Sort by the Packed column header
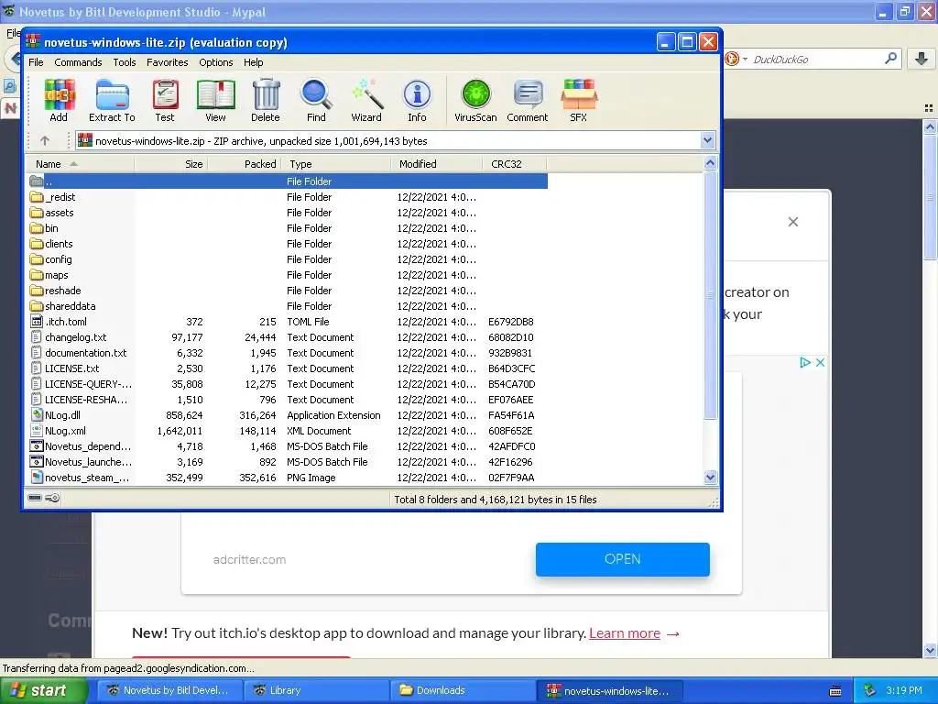The width and height of the screenshot is (938, 704). pos(244,164)
